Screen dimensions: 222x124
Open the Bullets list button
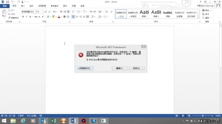[73, 12]
